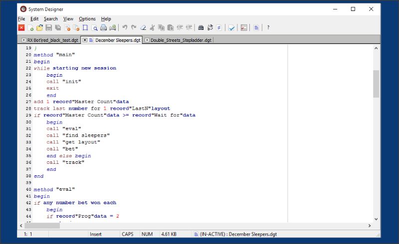399x244 pixels.
Task: Open the Options menu
Action: point(87,18)
